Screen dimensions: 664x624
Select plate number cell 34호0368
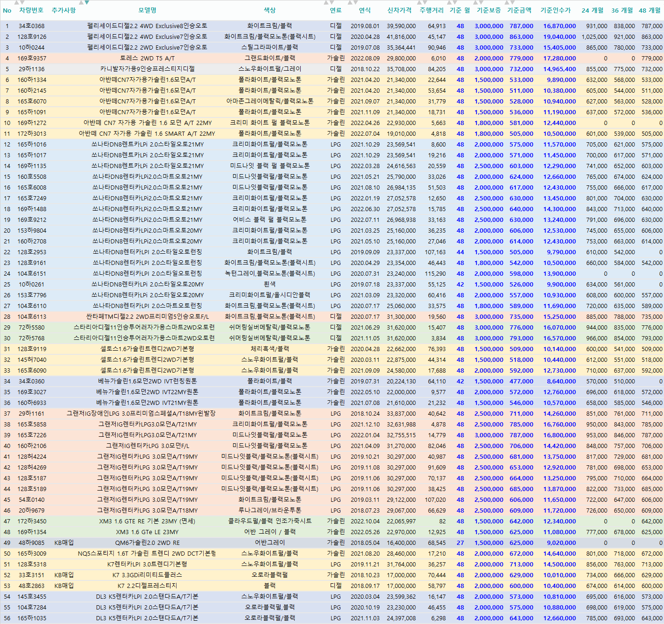click(x=32, y=26)
